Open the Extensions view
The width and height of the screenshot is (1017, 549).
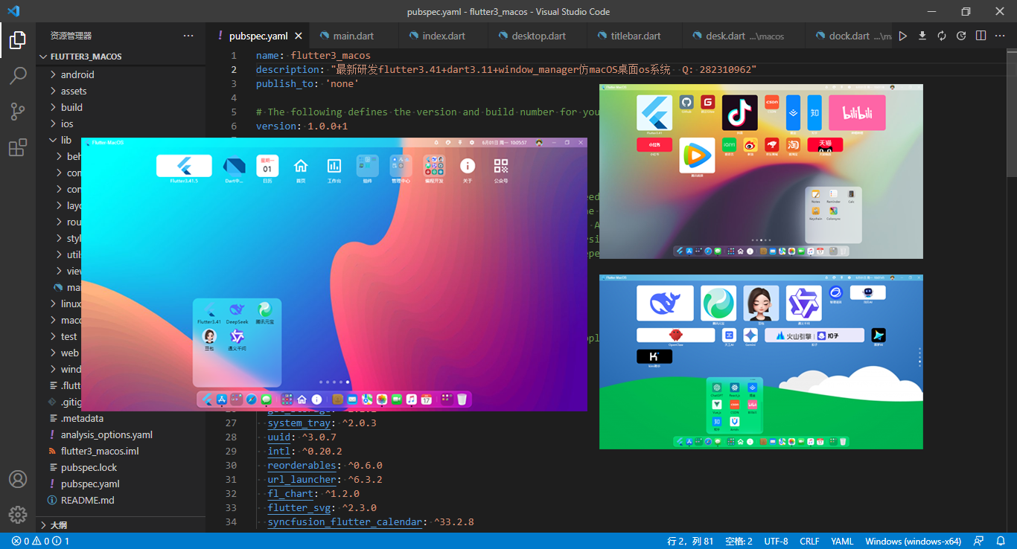(x=18, y=147)
